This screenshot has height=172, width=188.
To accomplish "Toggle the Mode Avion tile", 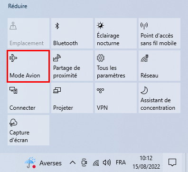I will (x=28, y=66).
